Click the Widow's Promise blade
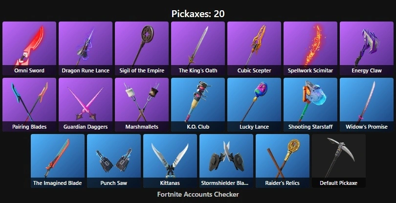 [x=367, y=105]
